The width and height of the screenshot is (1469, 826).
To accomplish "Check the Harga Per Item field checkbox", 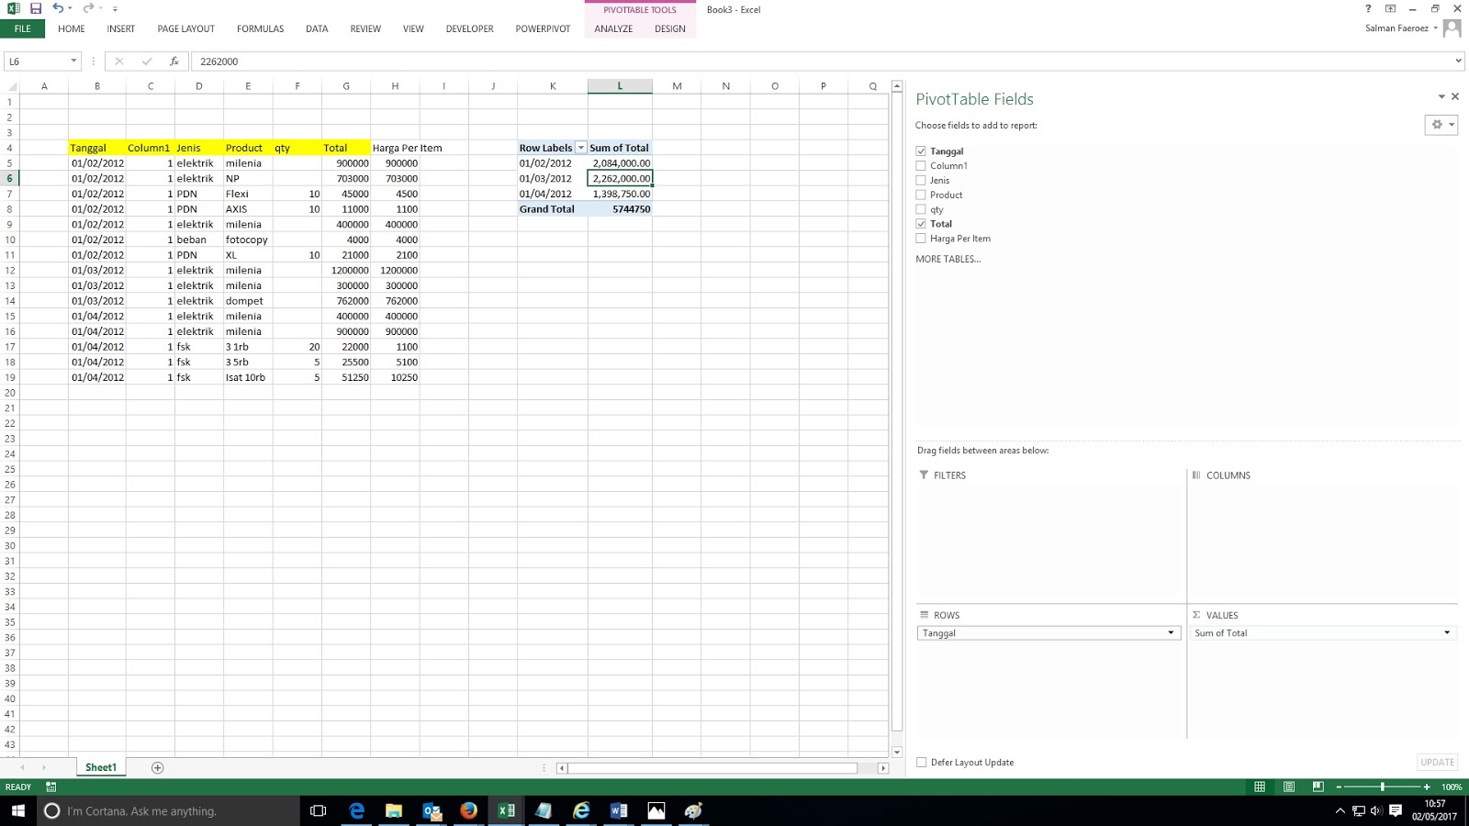I will pyautogui.click(x=921, y=239).
